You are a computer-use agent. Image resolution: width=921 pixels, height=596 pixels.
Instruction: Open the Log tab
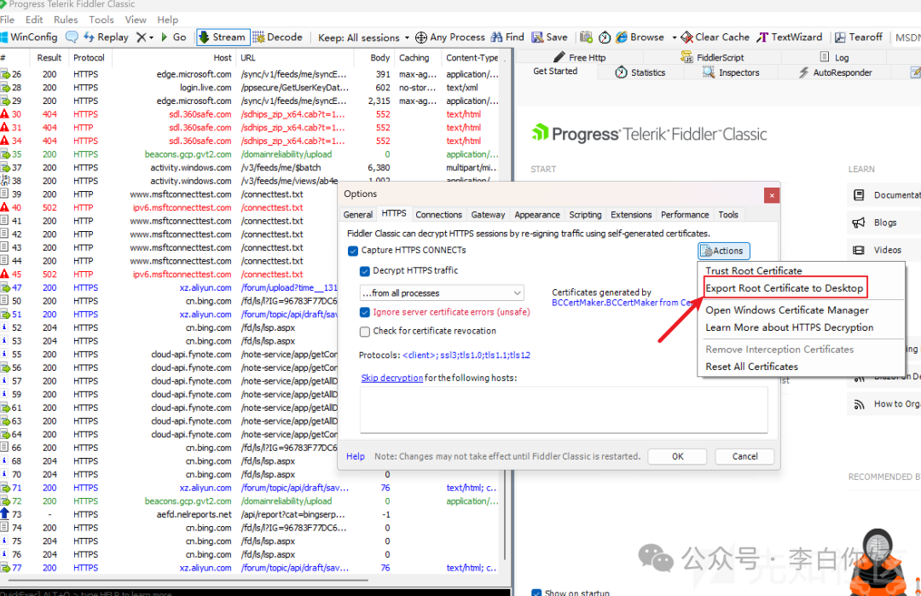pos(834,57)
